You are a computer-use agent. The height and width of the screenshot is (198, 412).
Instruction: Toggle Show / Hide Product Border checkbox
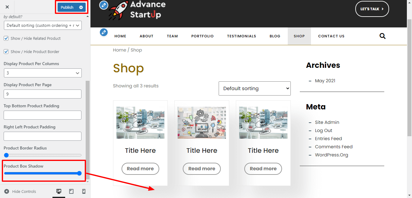point(6,52)
